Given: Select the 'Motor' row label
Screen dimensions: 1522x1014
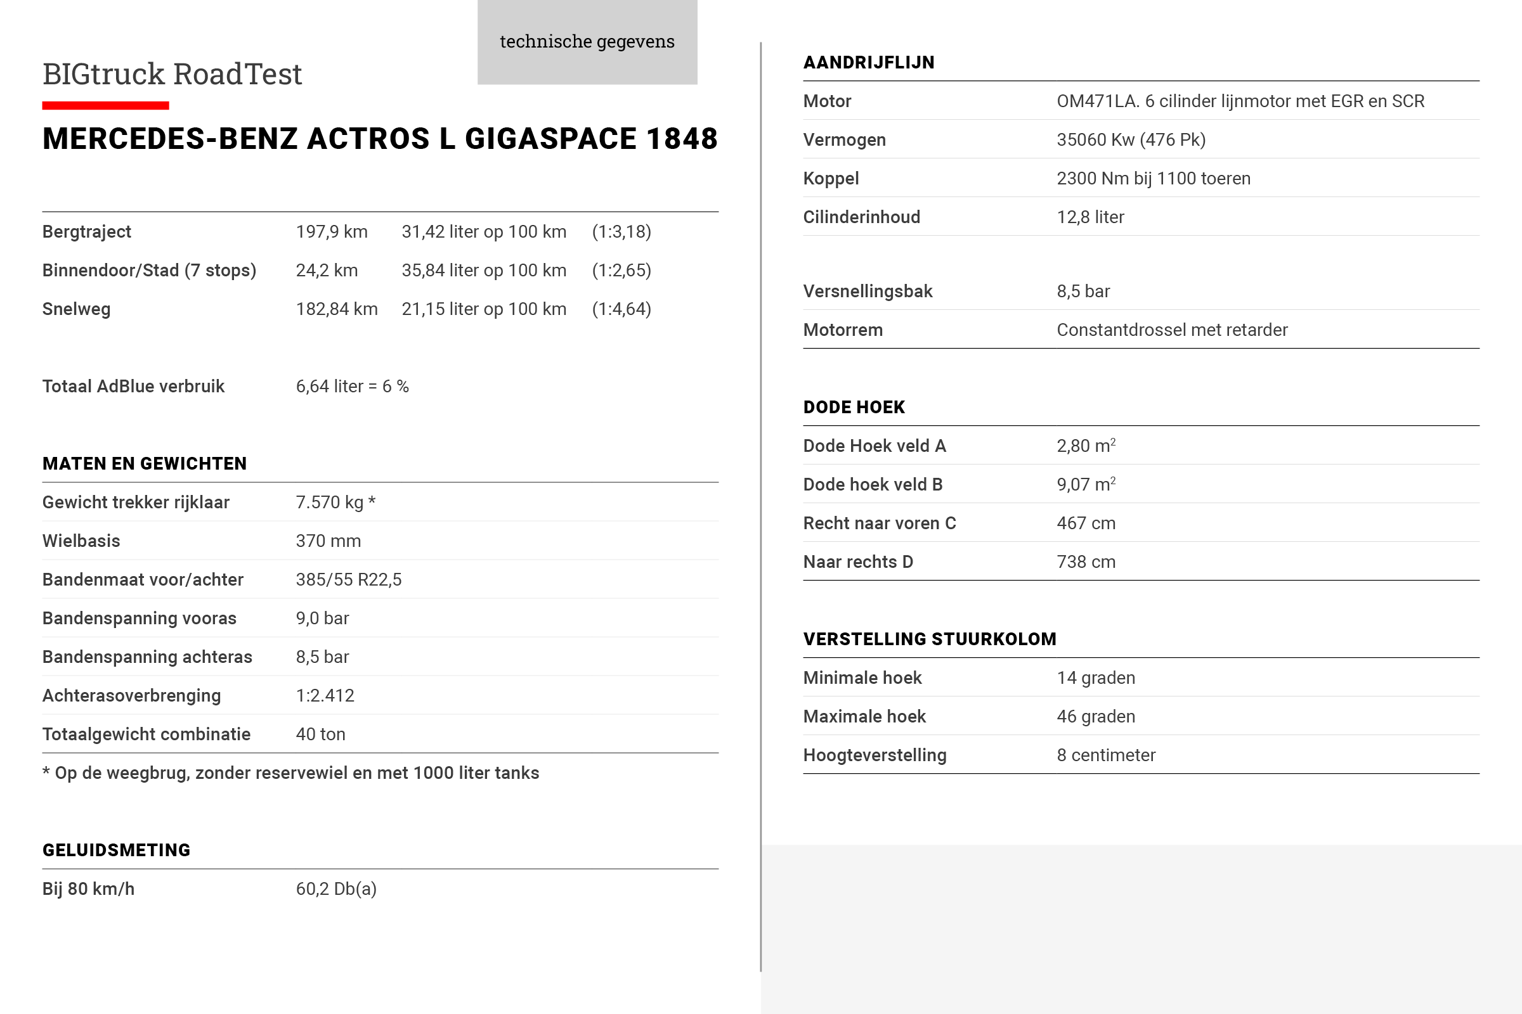Looking at the screenshot, I should 827,101.
